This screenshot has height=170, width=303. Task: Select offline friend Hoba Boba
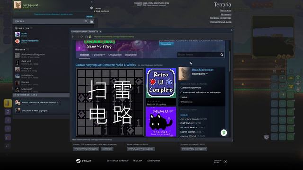[x=27, y=76]
